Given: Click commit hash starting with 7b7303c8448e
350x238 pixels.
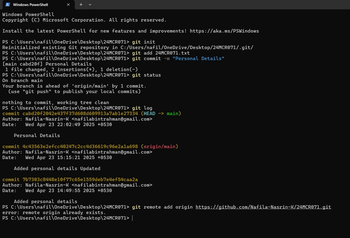Looking at the screenshot, I should tap(80, 180).
